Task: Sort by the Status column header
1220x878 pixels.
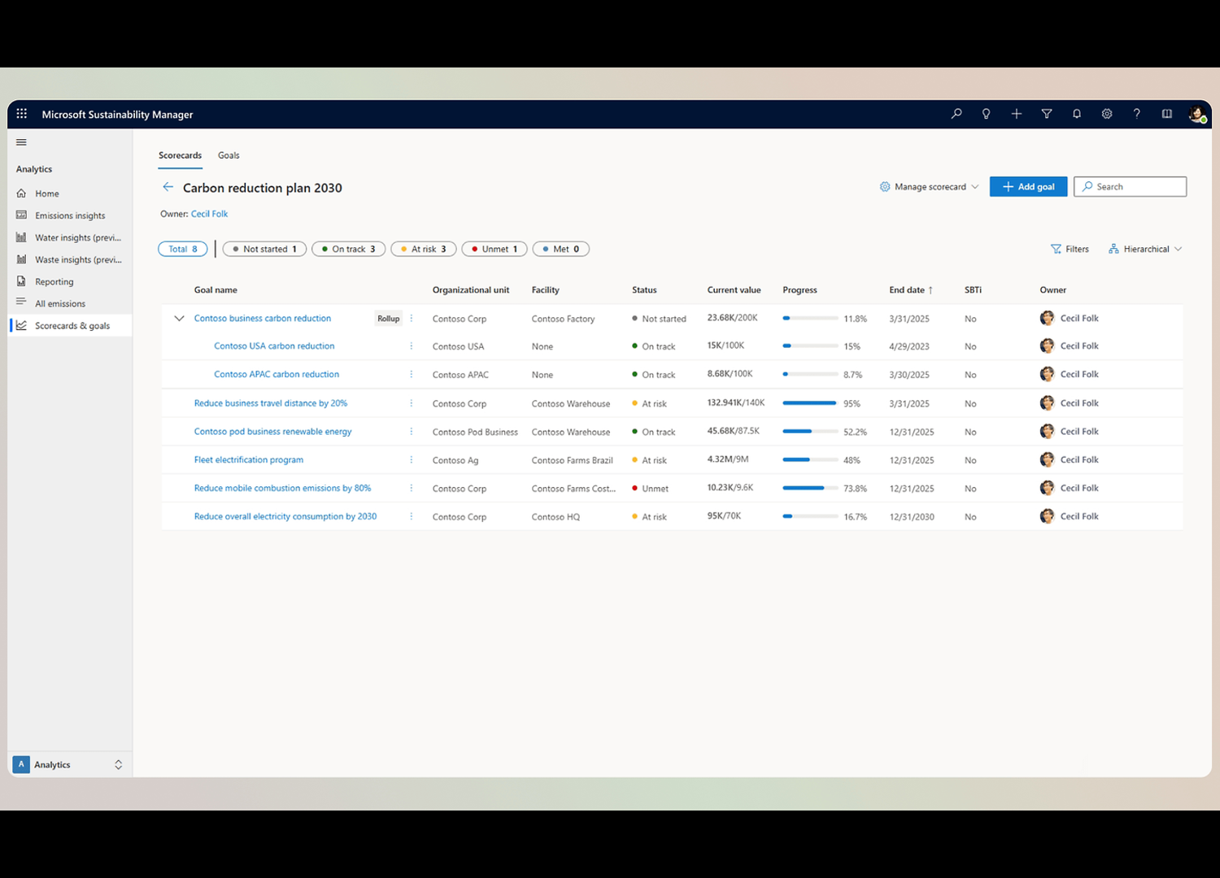Action: (x=644, y=289)
